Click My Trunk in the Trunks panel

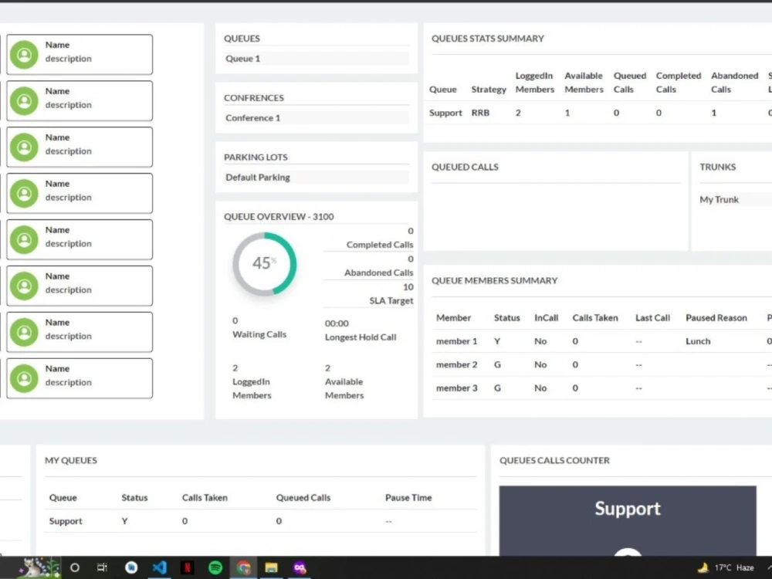[719, 199]
